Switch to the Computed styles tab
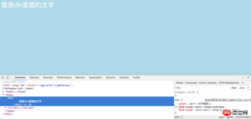The image size is (251, 119). pos(191,83)
